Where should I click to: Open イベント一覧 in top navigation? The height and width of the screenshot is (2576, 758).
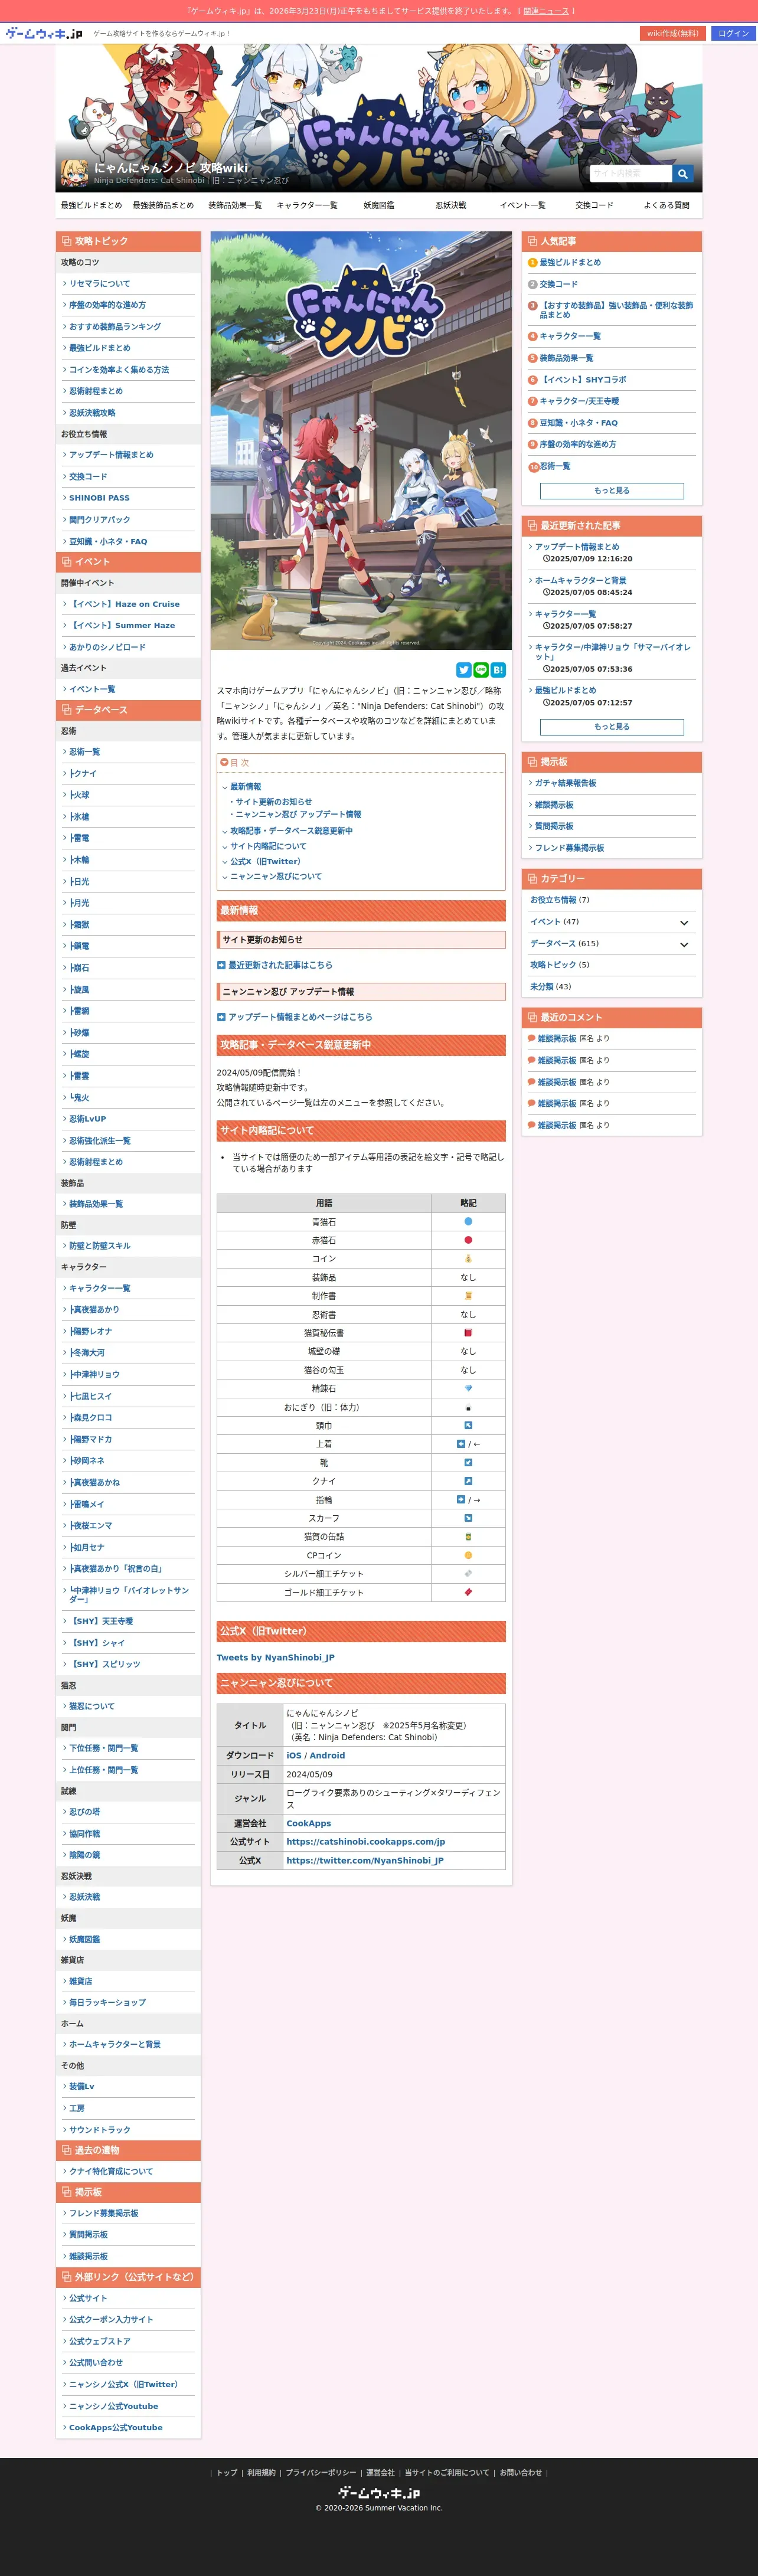tap(523, 205)
